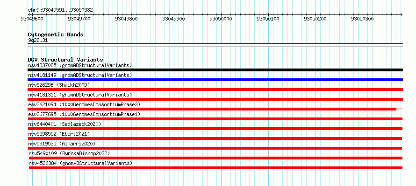Click the red bar under nsv4526384
The width and height of the screenshot is (416, 186).
(215, 168)
